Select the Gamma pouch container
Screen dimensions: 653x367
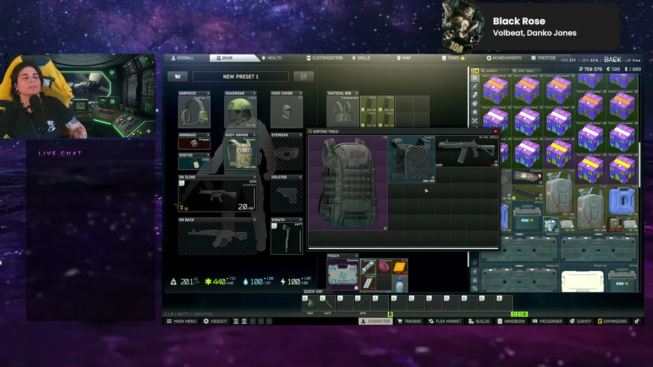tap(342, 274)
